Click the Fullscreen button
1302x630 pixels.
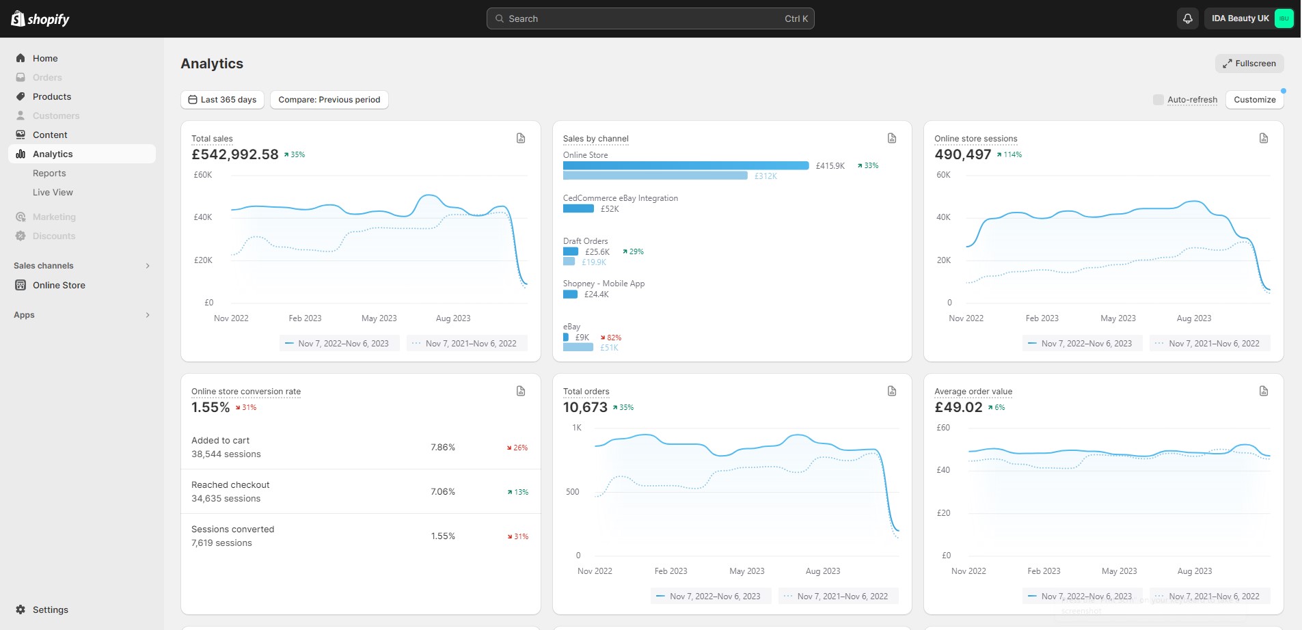(1249, 64)
